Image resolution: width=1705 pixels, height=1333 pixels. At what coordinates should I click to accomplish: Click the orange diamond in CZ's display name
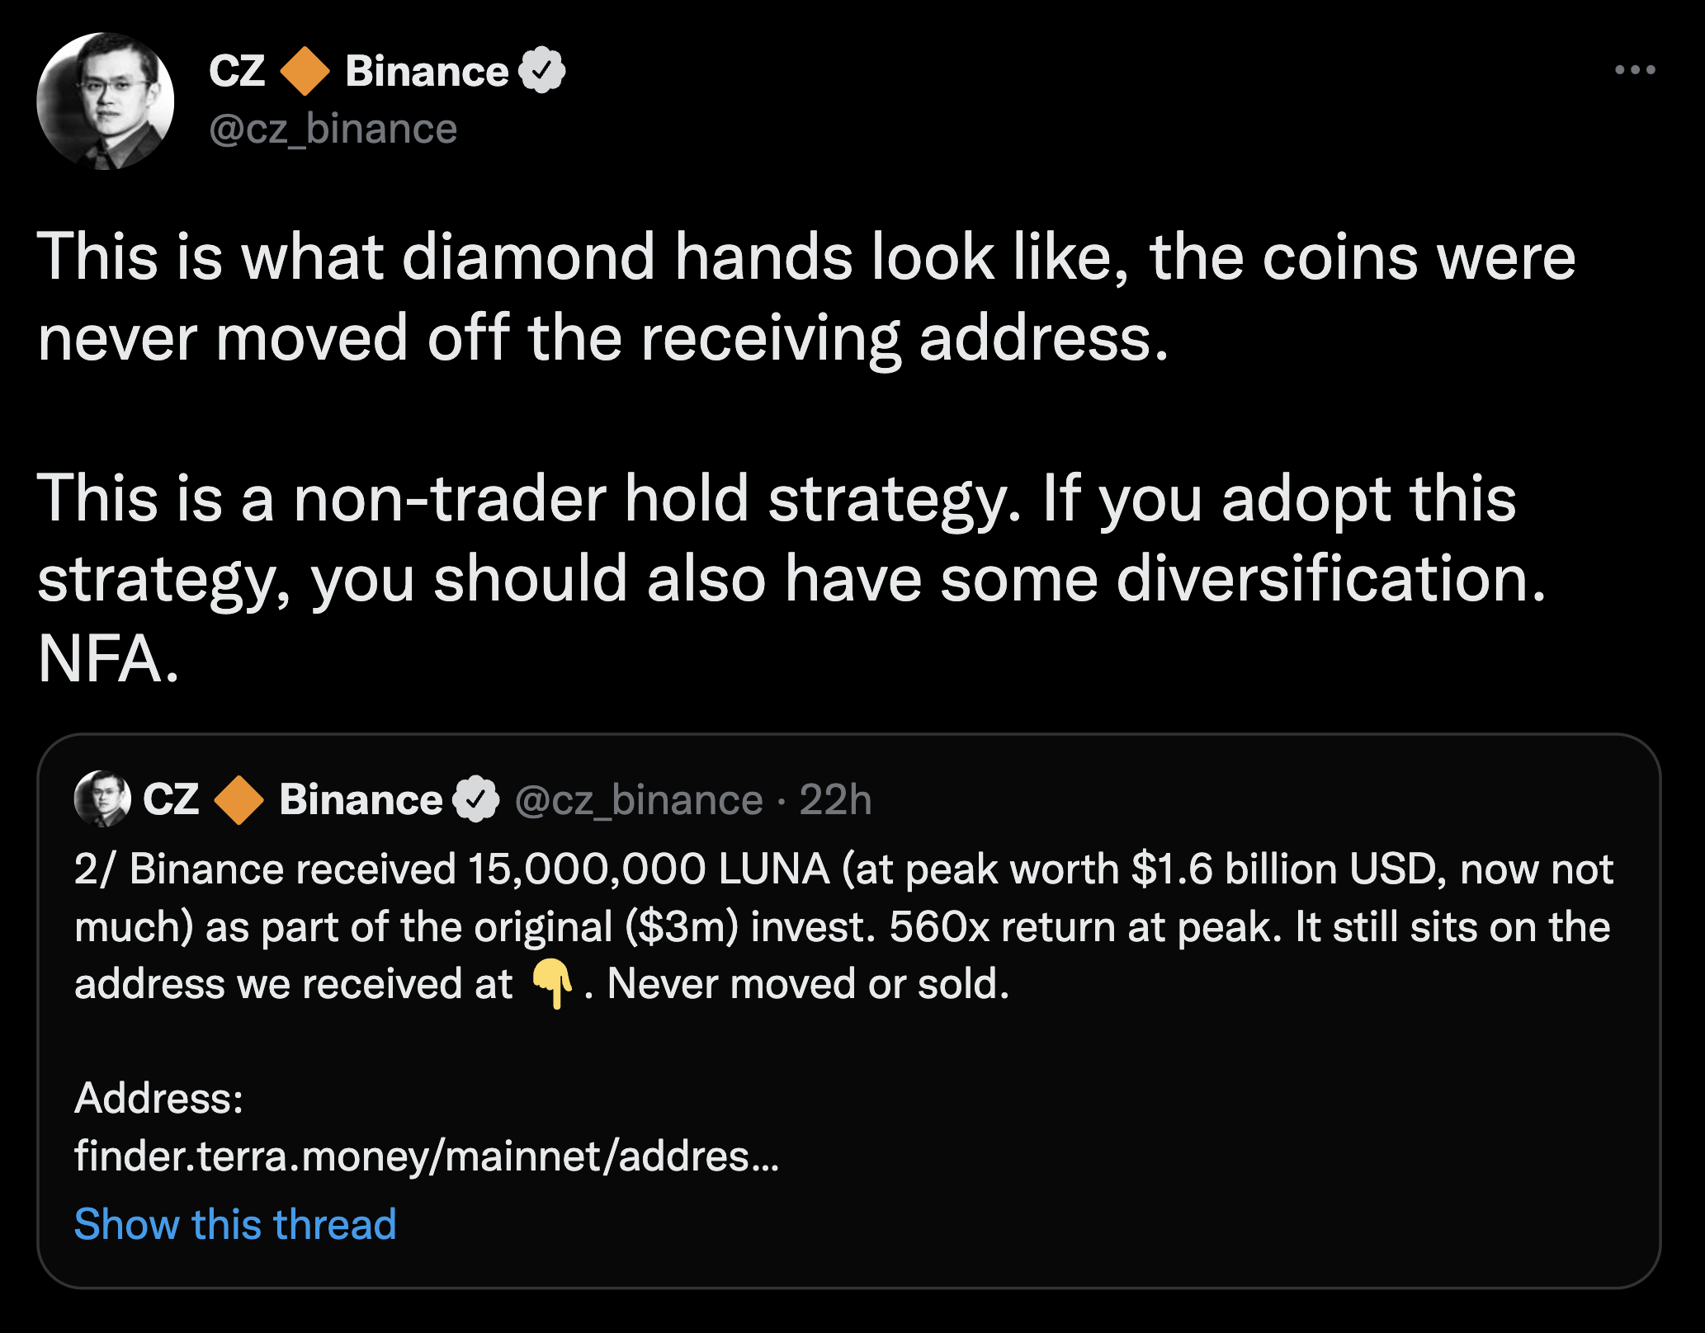pyautogui.click(x=305, y=70)
